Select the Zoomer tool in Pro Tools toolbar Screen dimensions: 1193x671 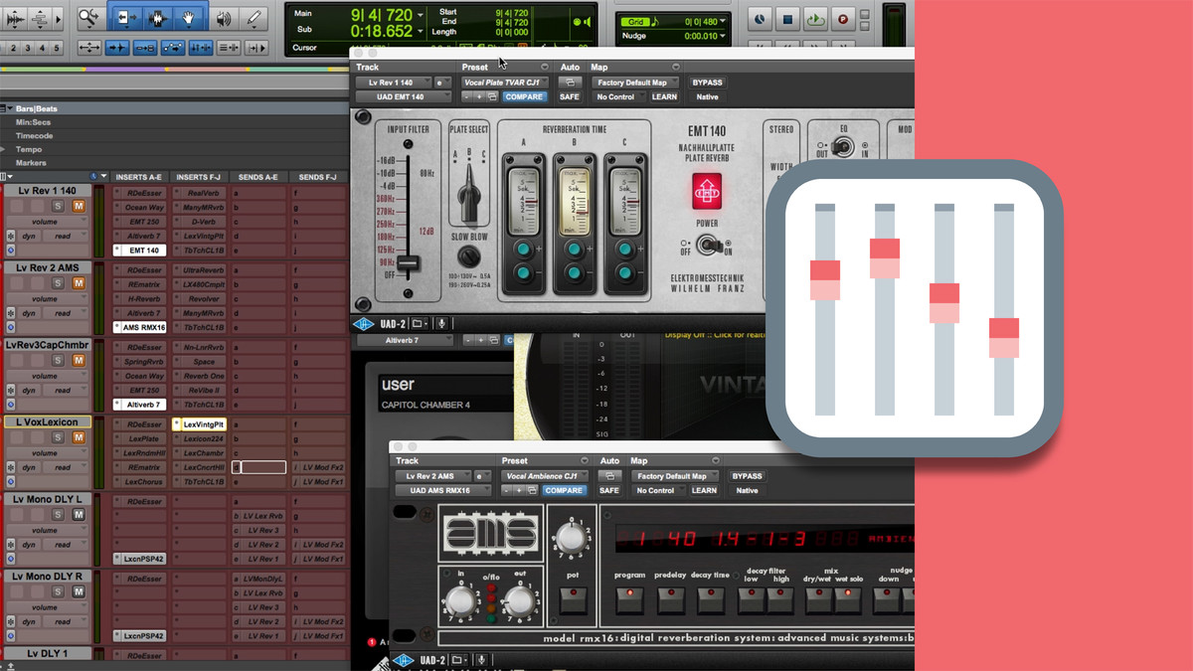pyautogui.click(x=90, y=18)
